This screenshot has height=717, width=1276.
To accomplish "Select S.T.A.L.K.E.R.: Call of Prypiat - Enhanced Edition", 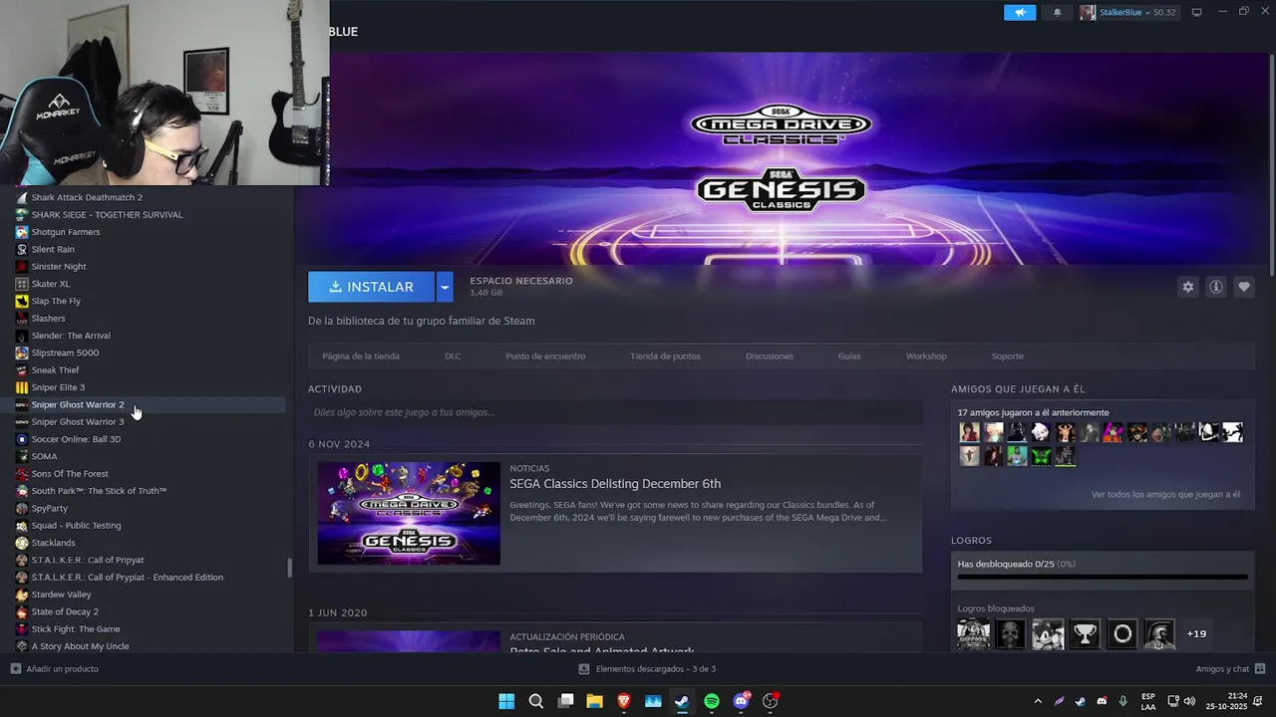I will pyautogui.click(x=128, y=578).
